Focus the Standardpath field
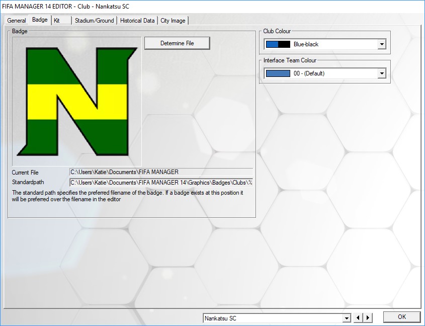The height and width of the screenshot is (326, 425). tap(161, 183)
